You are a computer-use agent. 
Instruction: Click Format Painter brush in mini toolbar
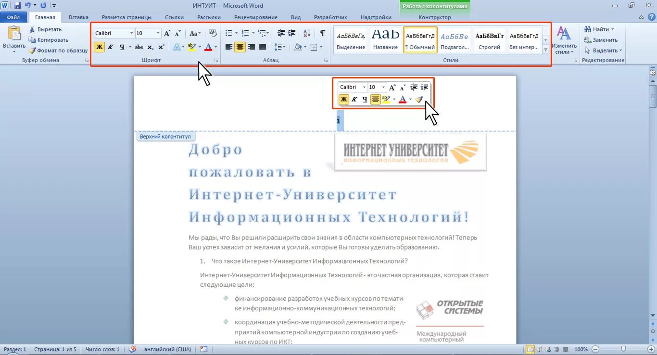[419, 100]
